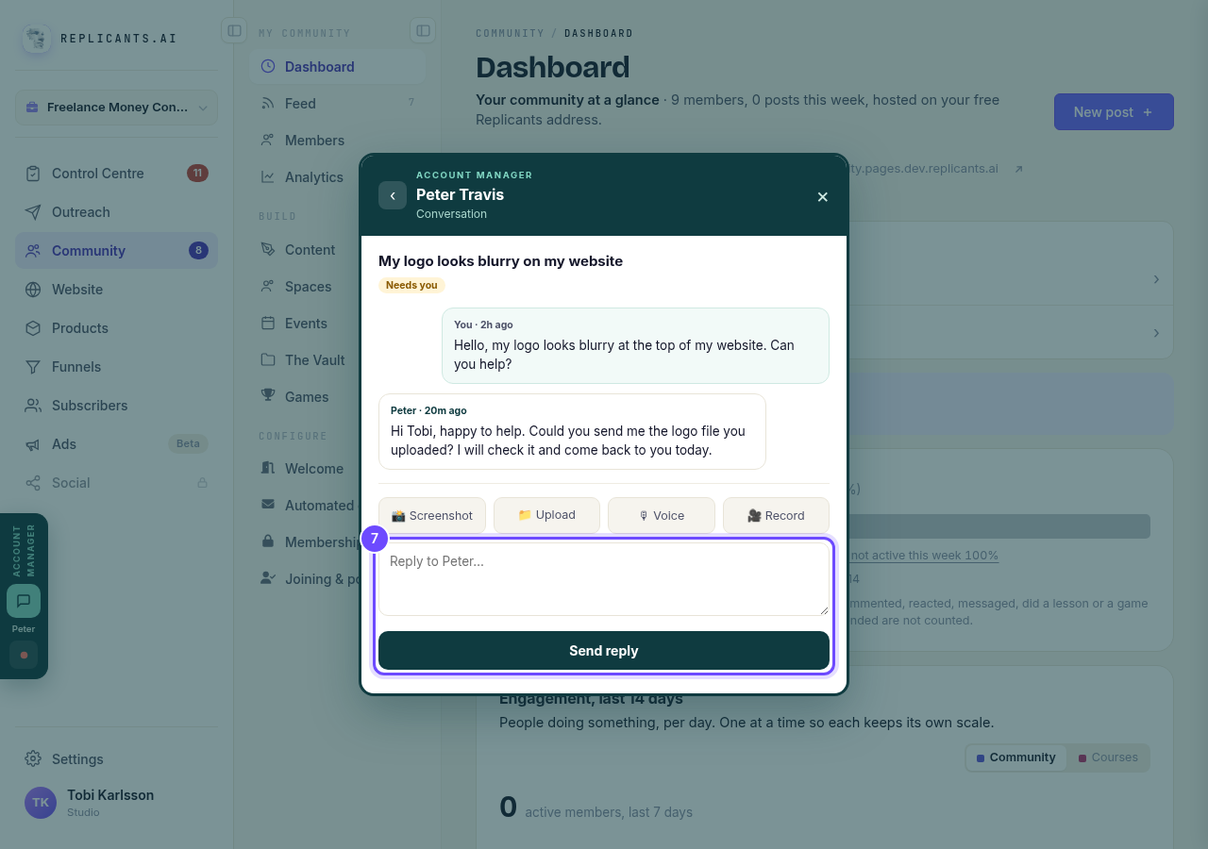Image resolution: width=1208 pixels, height=849 pixels.
Task: Expand the Freelance Money workspace dropdown
Action: tap(116, 108)
